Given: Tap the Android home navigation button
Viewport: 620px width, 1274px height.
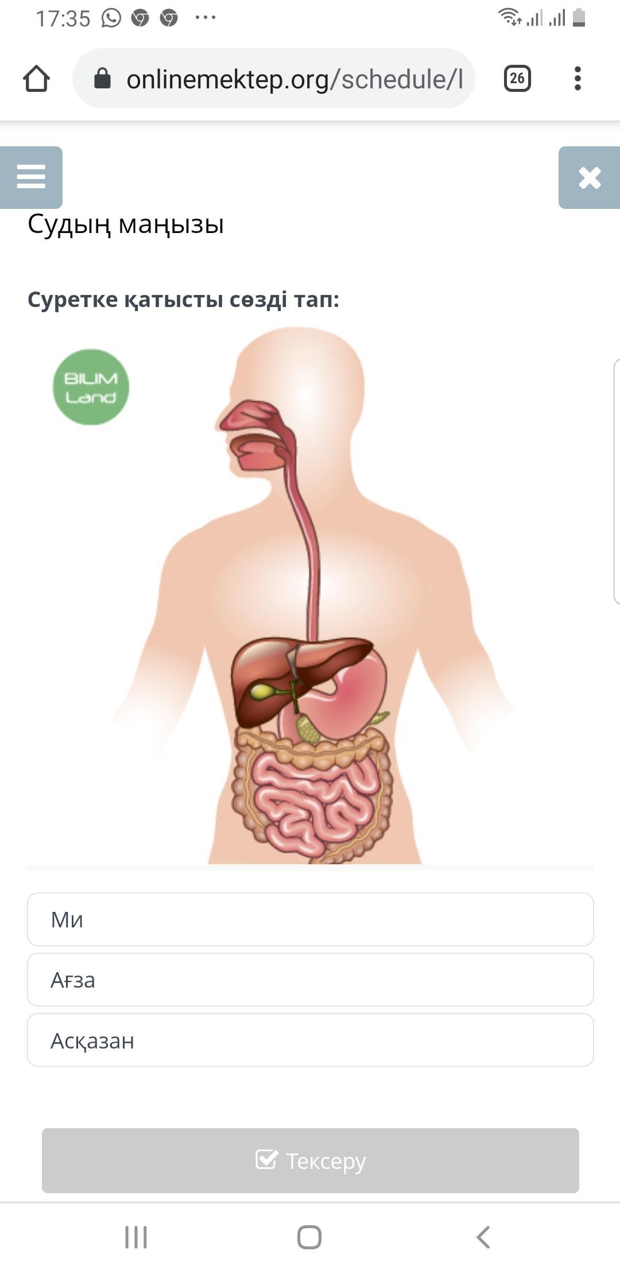Looking at the screenshot, I should (x=309, y=1237).
